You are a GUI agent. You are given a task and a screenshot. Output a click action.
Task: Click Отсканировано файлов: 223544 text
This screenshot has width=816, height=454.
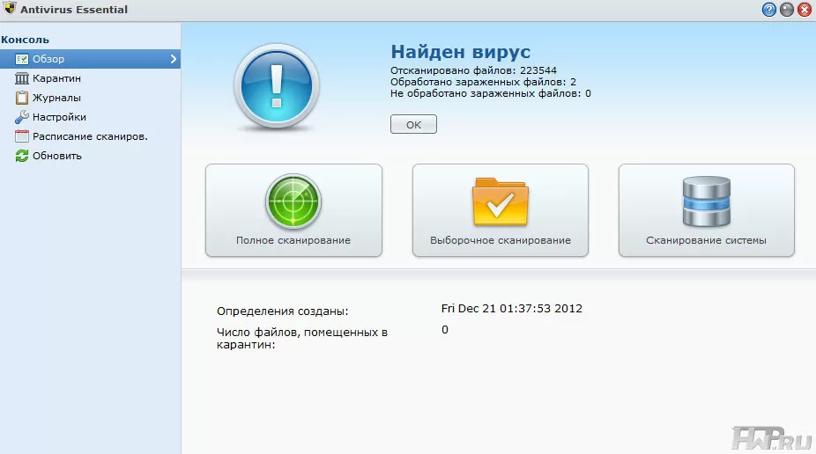[473, 70]
